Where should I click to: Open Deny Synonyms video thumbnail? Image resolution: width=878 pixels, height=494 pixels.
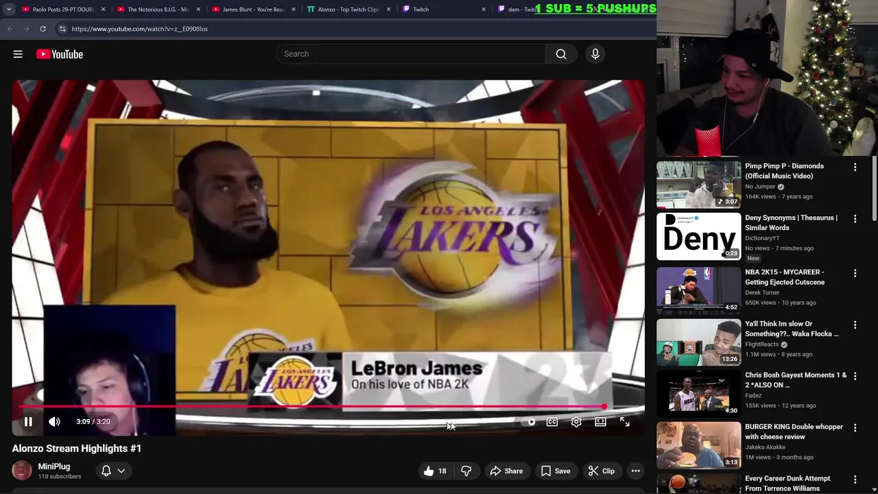[699, 237]
